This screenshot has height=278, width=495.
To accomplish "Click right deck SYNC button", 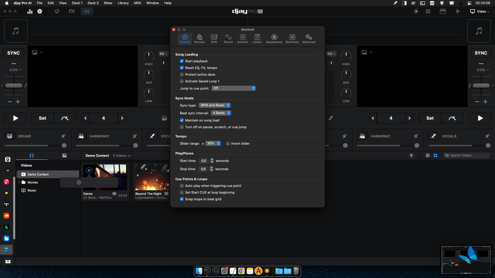I will 481,53.
